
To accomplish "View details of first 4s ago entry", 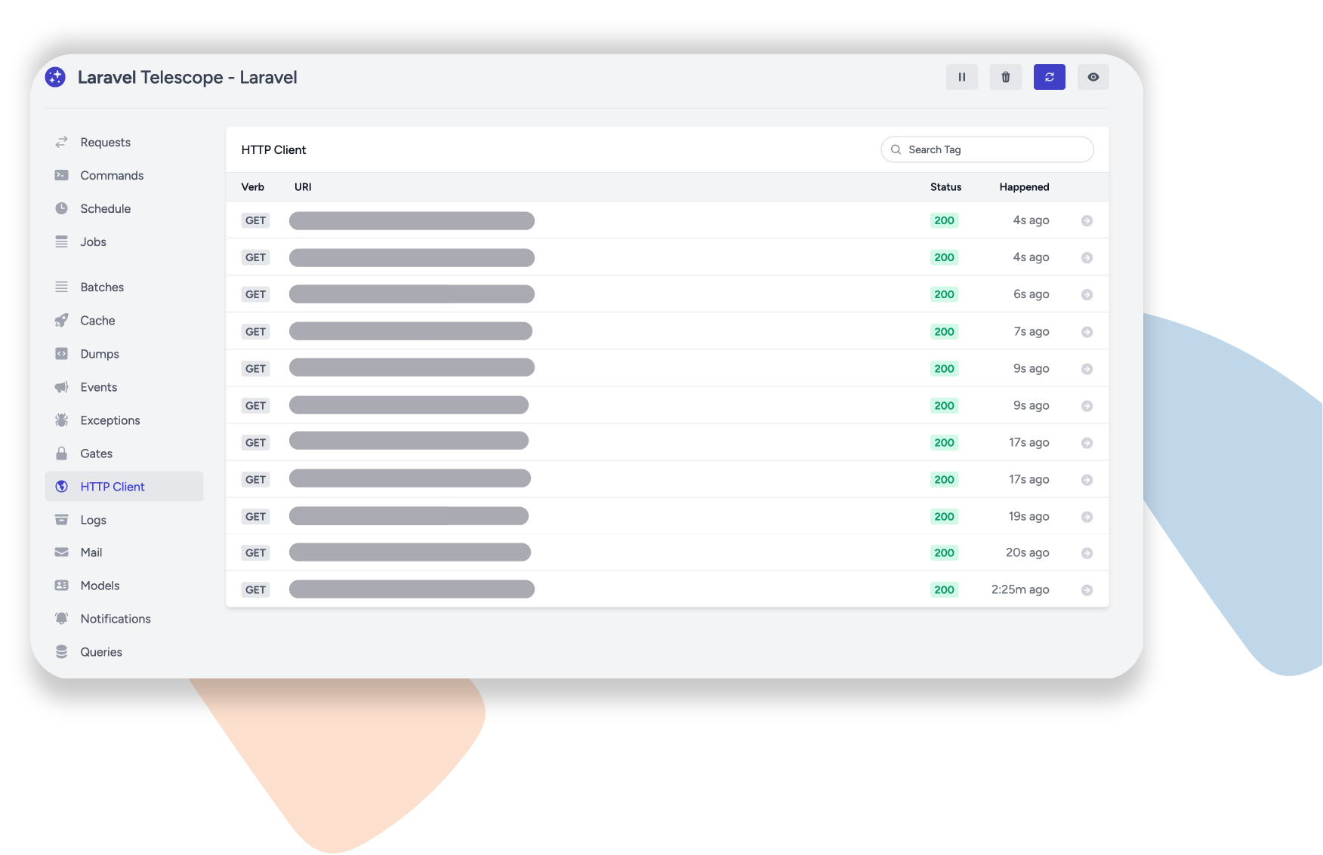I will point(1087,220).
